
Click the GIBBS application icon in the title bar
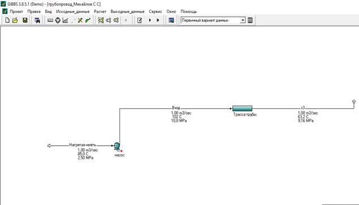pos(3,4)
